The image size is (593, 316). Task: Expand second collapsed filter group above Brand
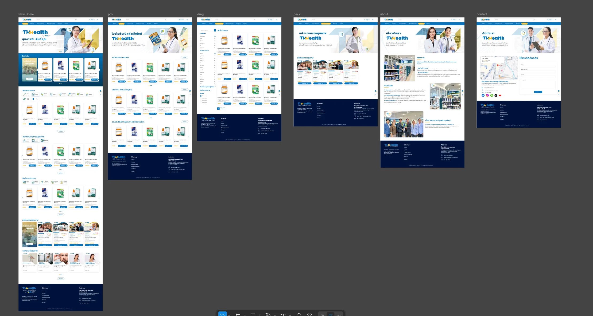[206, 90]
